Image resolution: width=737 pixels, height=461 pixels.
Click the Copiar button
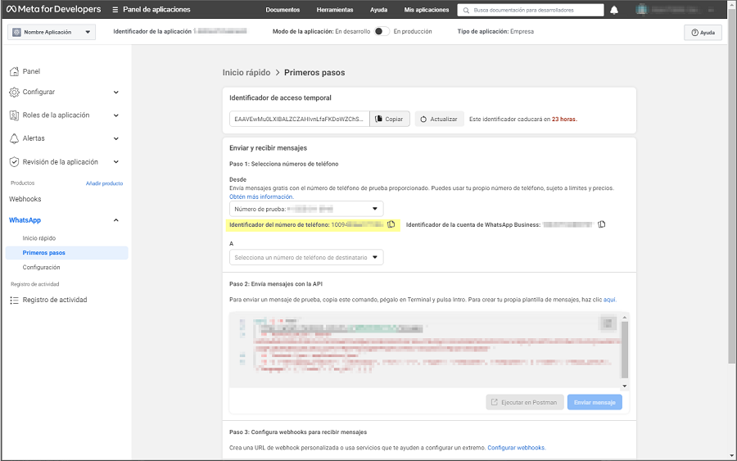390,119
